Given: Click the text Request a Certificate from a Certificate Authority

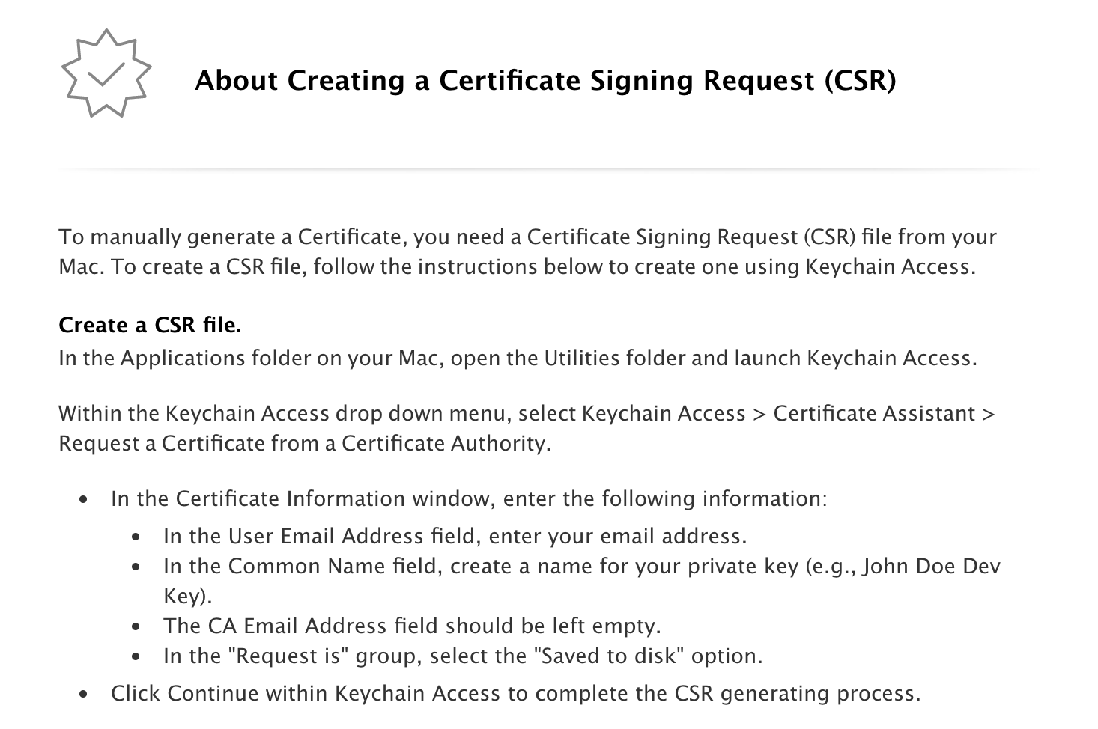Looking at the screenshot, I should pyautogui.click(x=304, y=444).
